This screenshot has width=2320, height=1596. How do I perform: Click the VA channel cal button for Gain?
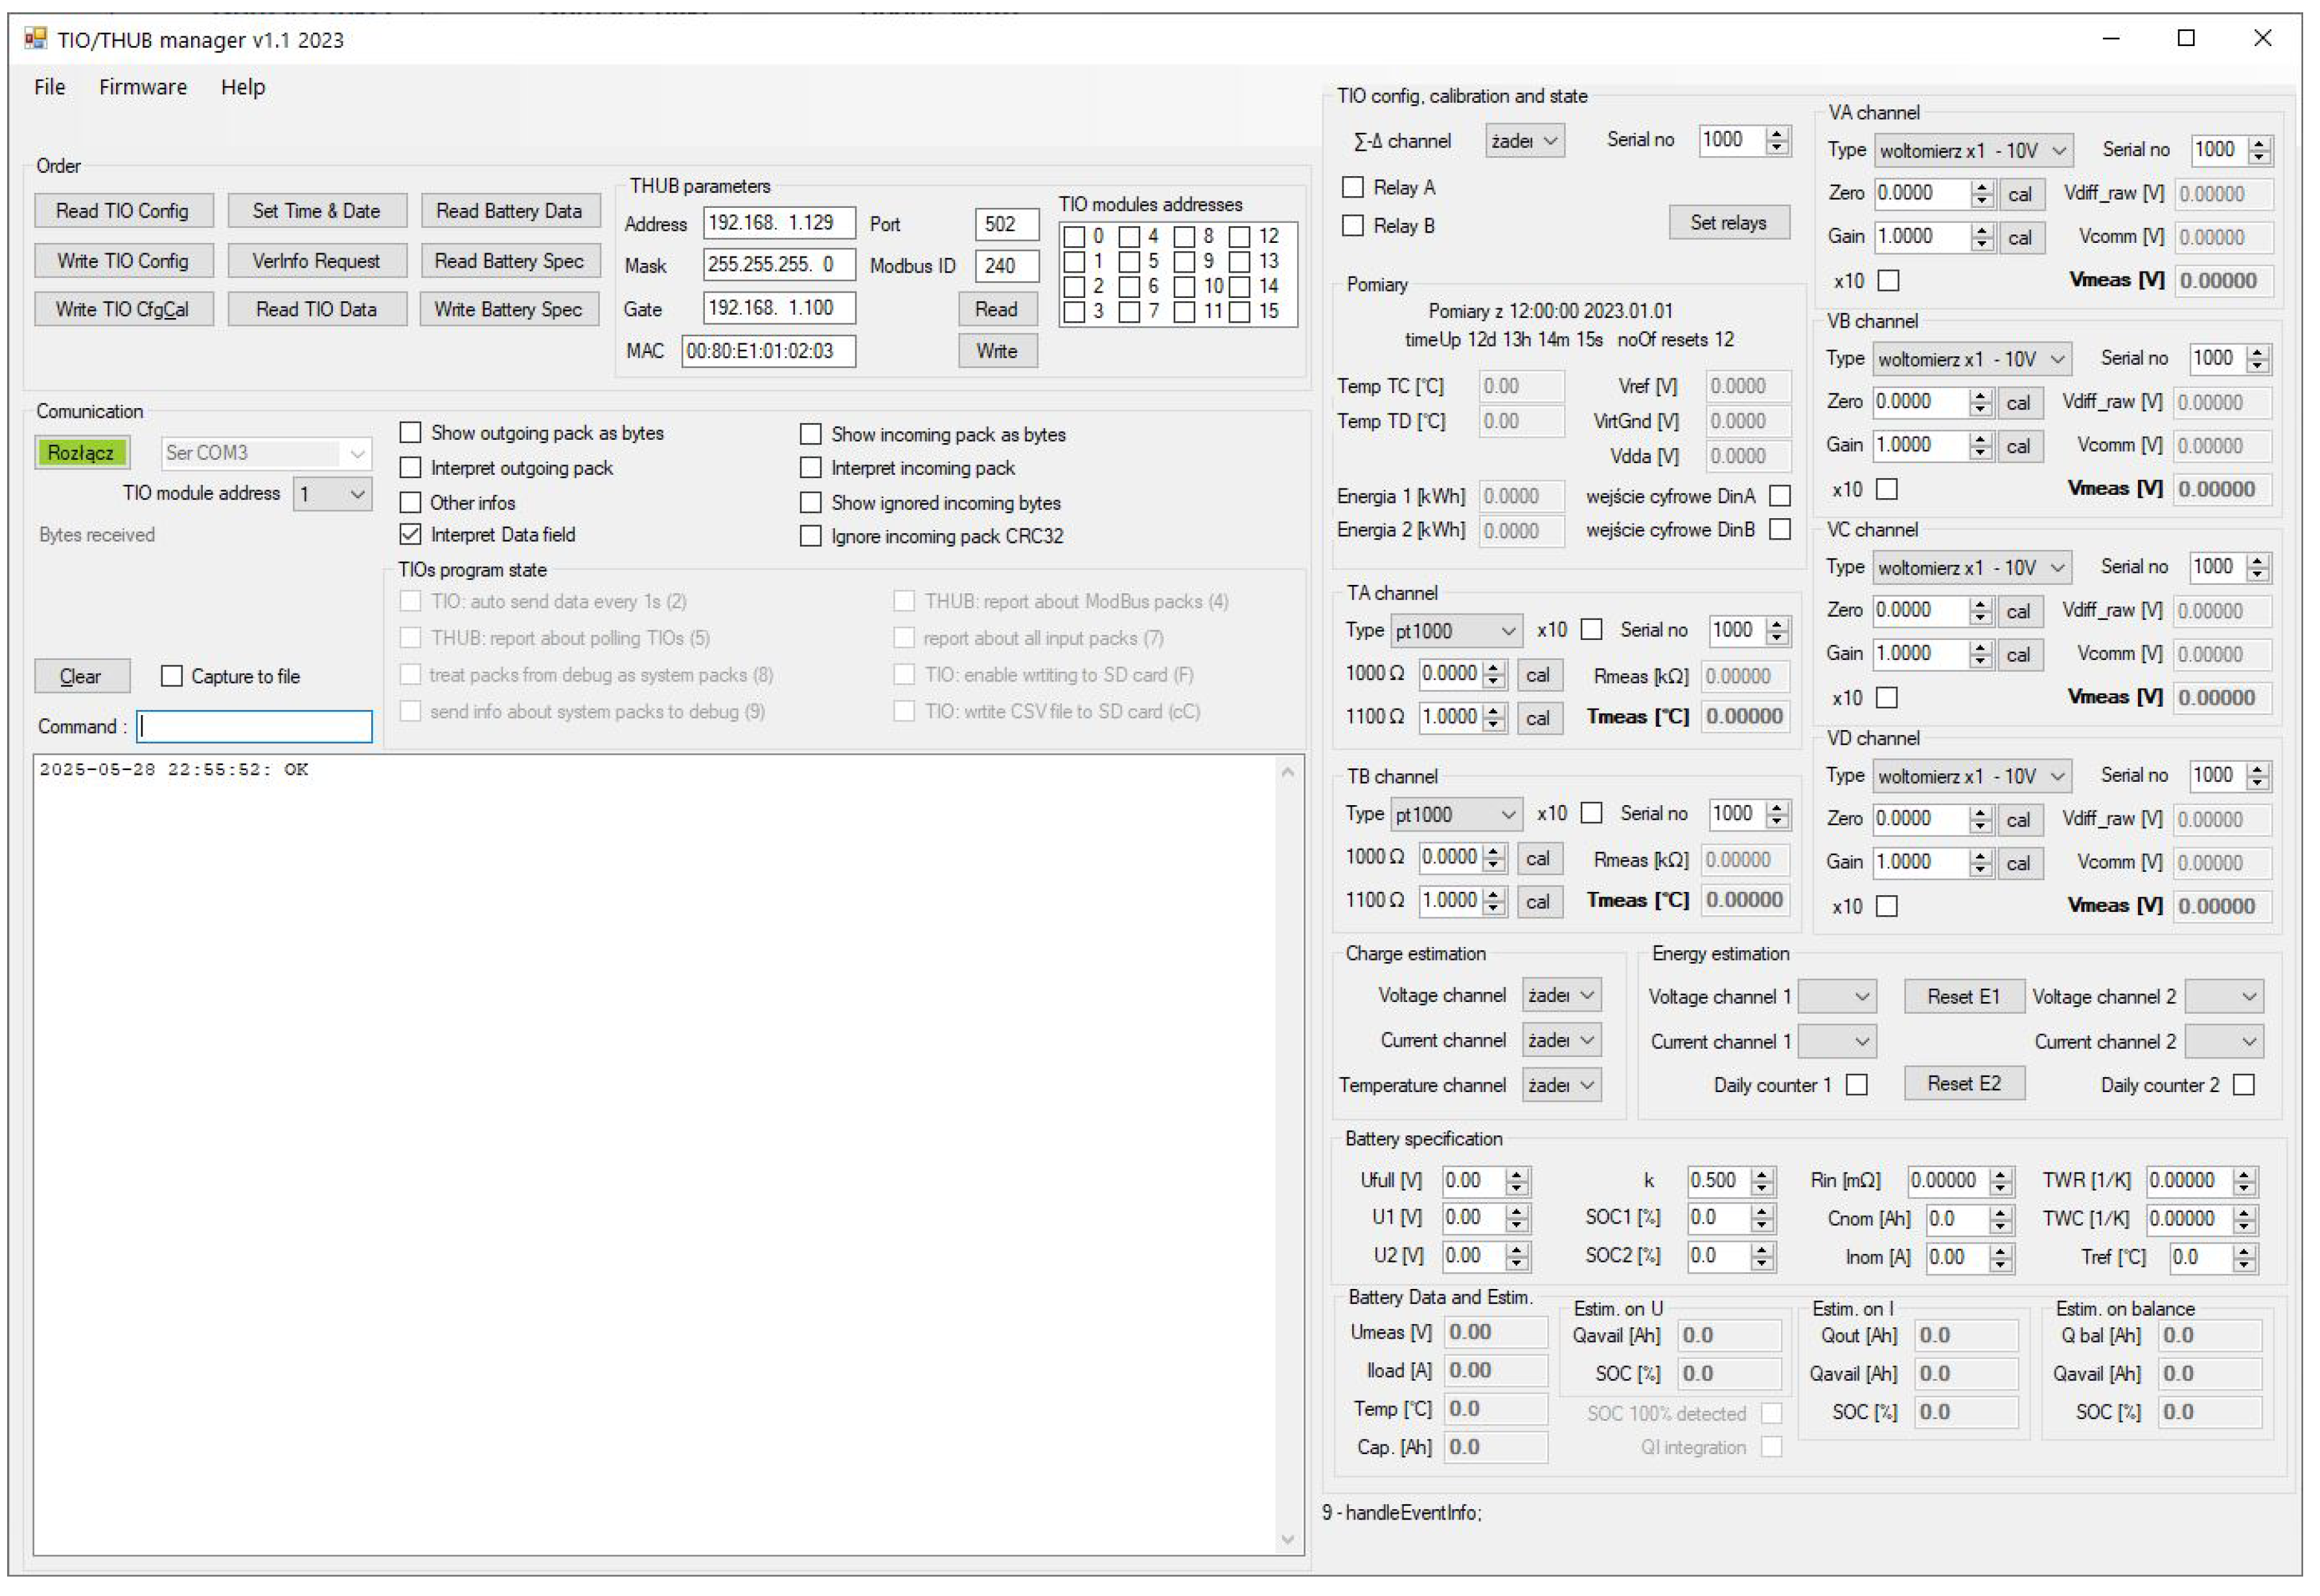(x=2022, y=238)
